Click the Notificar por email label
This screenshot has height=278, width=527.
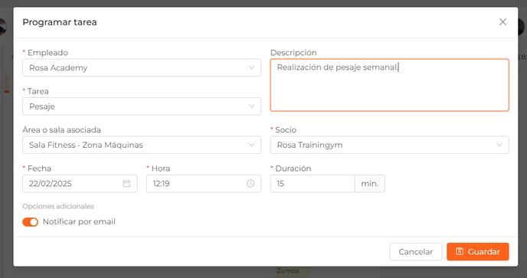[79, 222]
